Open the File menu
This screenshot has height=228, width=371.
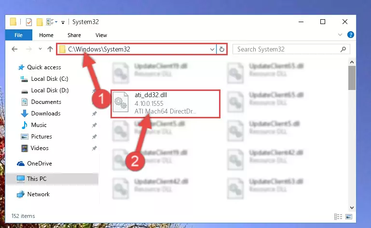click(18, 35)
